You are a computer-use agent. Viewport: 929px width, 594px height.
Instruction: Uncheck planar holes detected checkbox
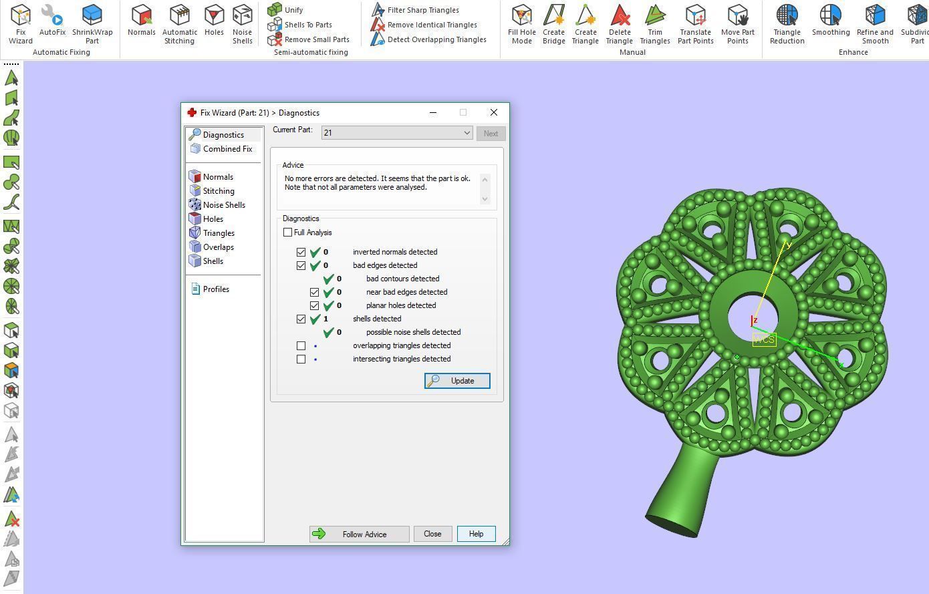[x=314, y=306]
